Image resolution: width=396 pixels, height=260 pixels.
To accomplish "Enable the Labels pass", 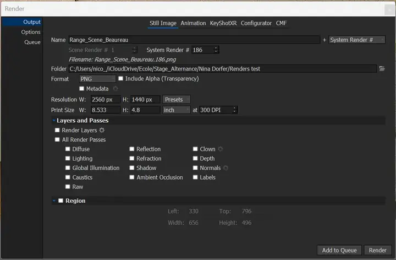I will pos(195,177).
